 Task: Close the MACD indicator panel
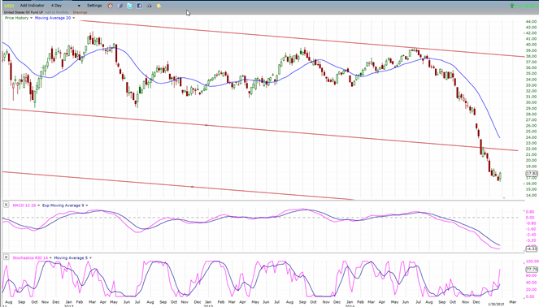pyautogui.click(x=6, y=205)
